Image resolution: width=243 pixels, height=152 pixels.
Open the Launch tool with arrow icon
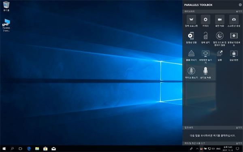tap(220, 56)
